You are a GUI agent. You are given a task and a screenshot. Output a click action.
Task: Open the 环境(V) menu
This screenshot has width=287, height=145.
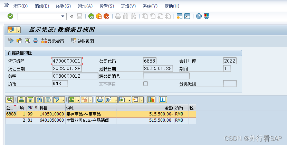[x=128, y=6]
